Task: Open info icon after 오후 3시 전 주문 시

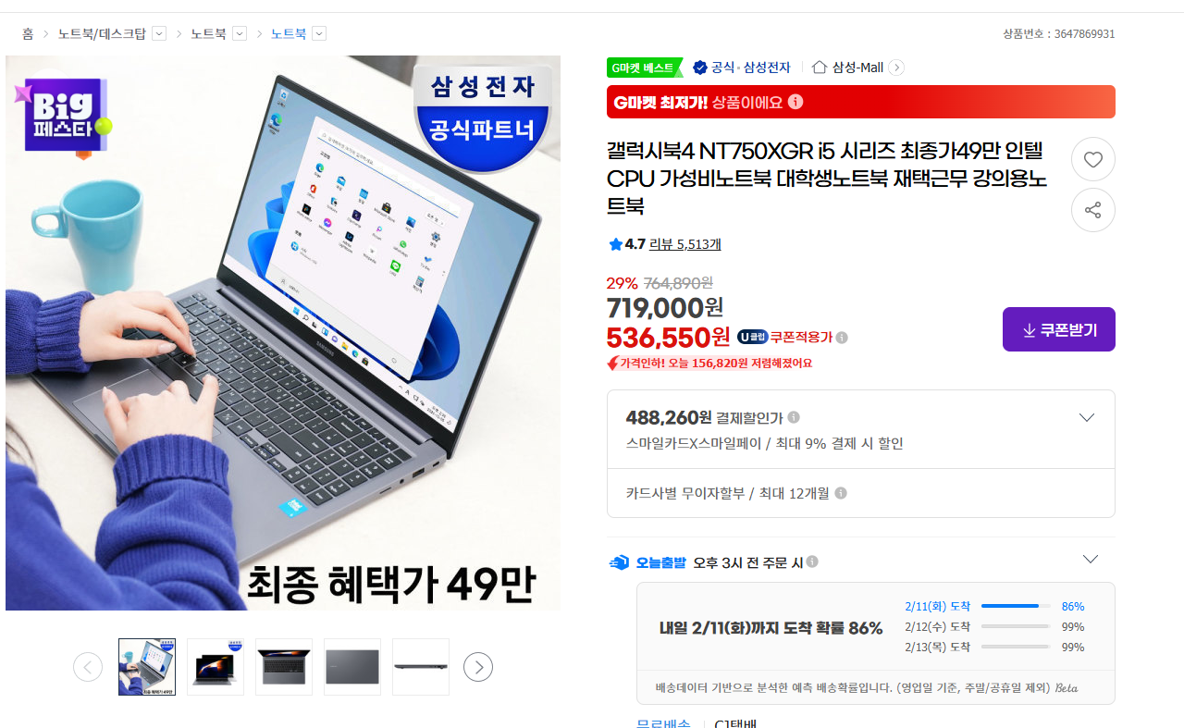Action: click(x=812, y=561)
